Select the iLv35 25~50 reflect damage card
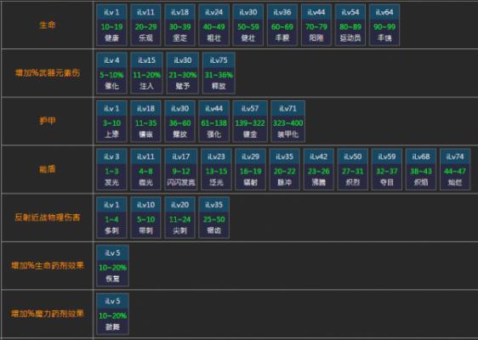This screenshot has height=340, width=478. [214, 218]
